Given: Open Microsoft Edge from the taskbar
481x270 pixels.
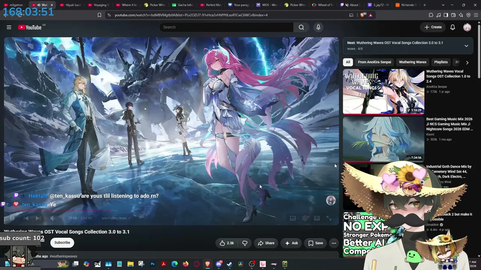Looking at the screenshot, I should tap(174, 264).
